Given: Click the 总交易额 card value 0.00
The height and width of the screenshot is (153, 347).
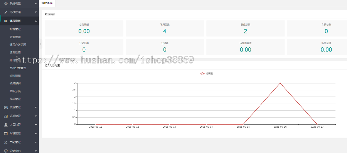Looking at the screenshot, I should 84,31.
